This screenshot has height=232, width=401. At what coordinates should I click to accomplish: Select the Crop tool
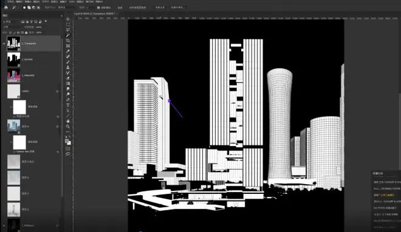coord(68,41)
